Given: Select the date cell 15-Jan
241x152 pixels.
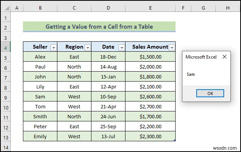Looking at the screenshot, I should click(108, 77).
